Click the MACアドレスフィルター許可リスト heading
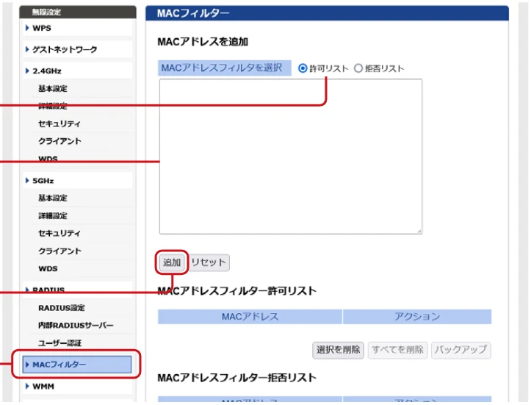 pos(237,291)
